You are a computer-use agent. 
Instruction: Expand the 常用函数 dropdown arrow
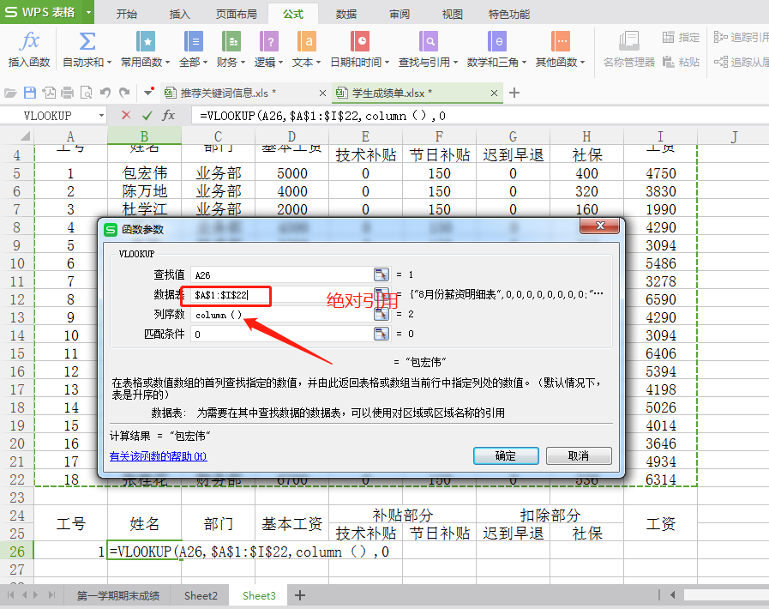167,63
